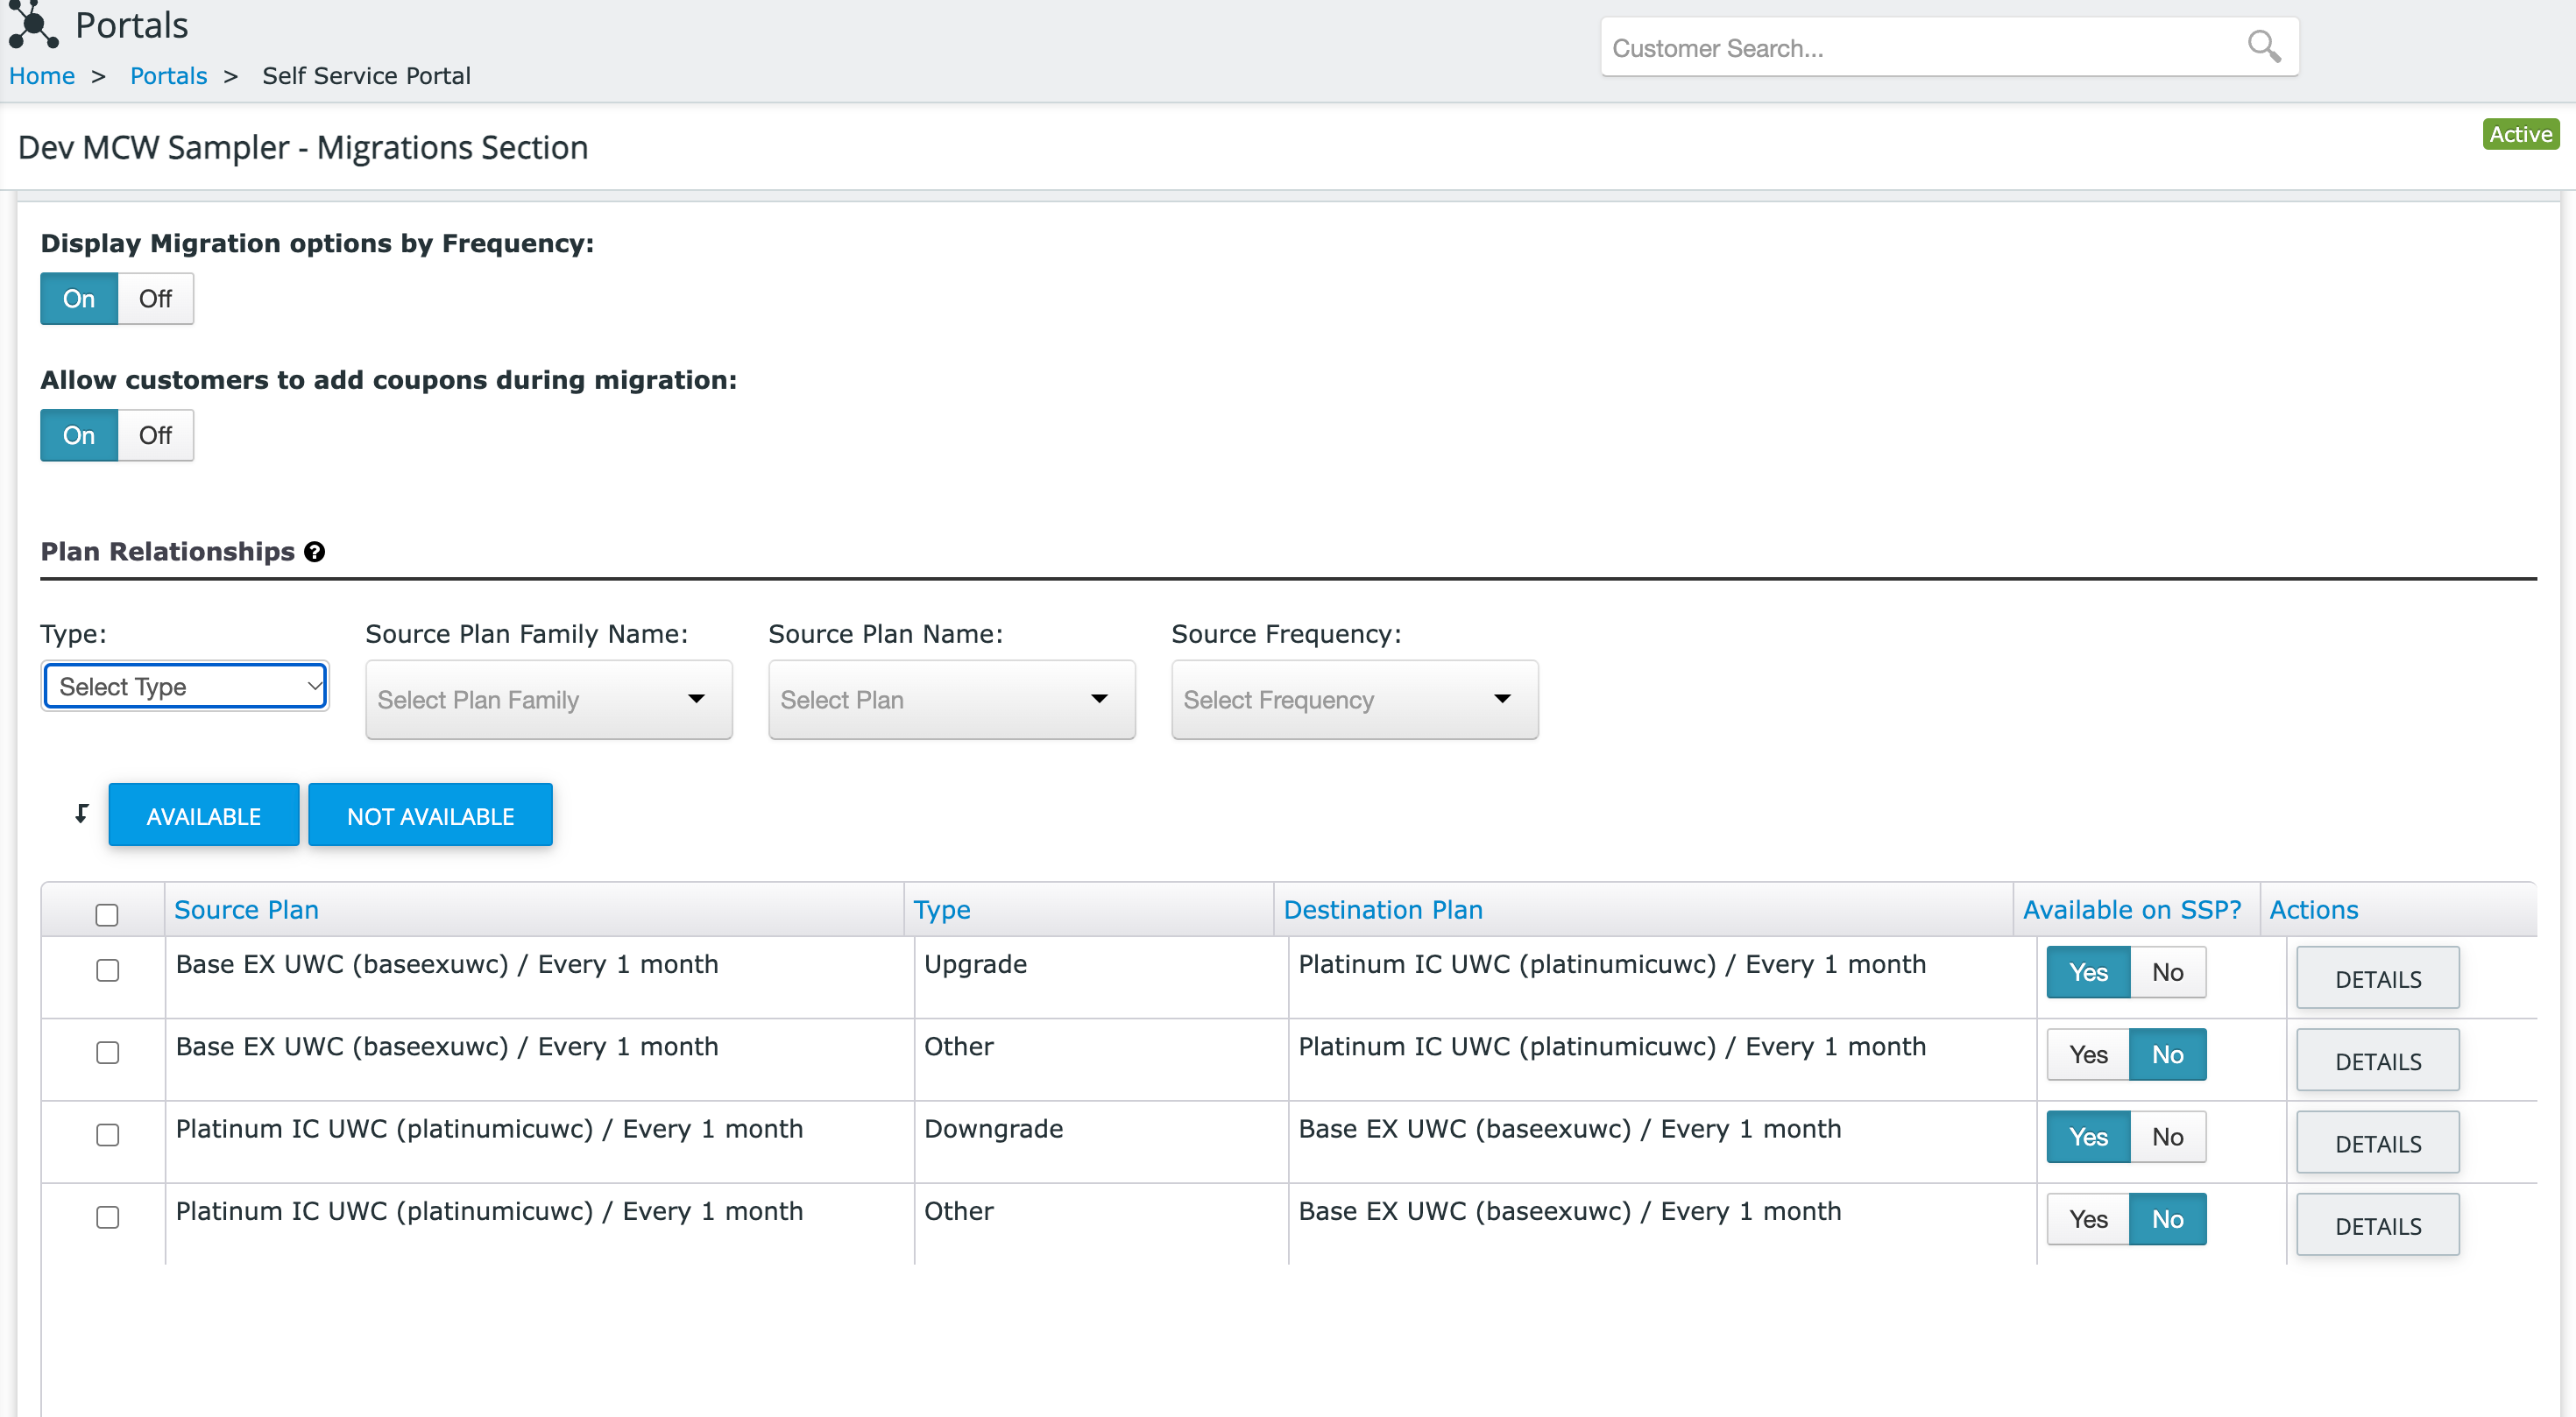Turn off Display Migration options by Frequency

point(155,299)
